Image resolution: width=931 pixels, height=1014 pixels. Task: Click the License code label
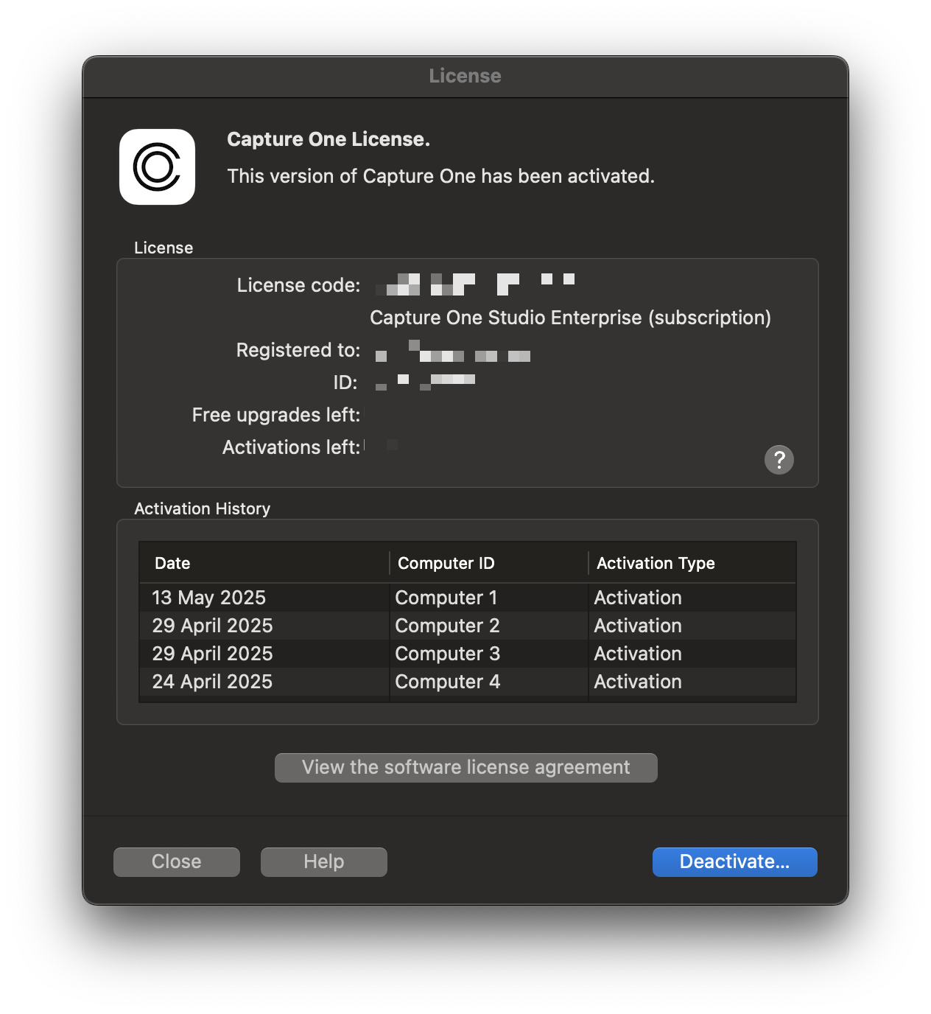(298, 285)
